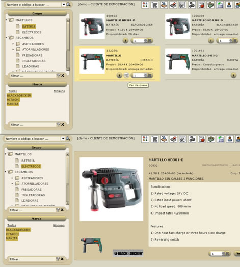Click the stamp icon in detail view toolbar
The width and height of the screenshot is (240, 267).
[164, 139]
